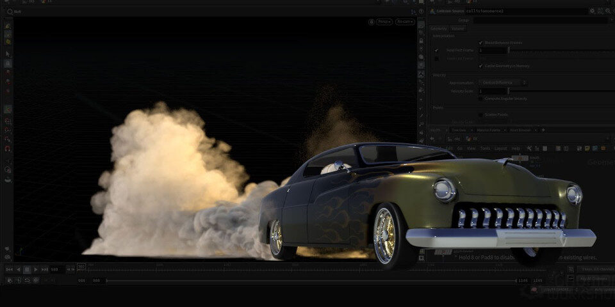Click the Stop button in playbar
615x307 pixels.
(x=27, y=270)
